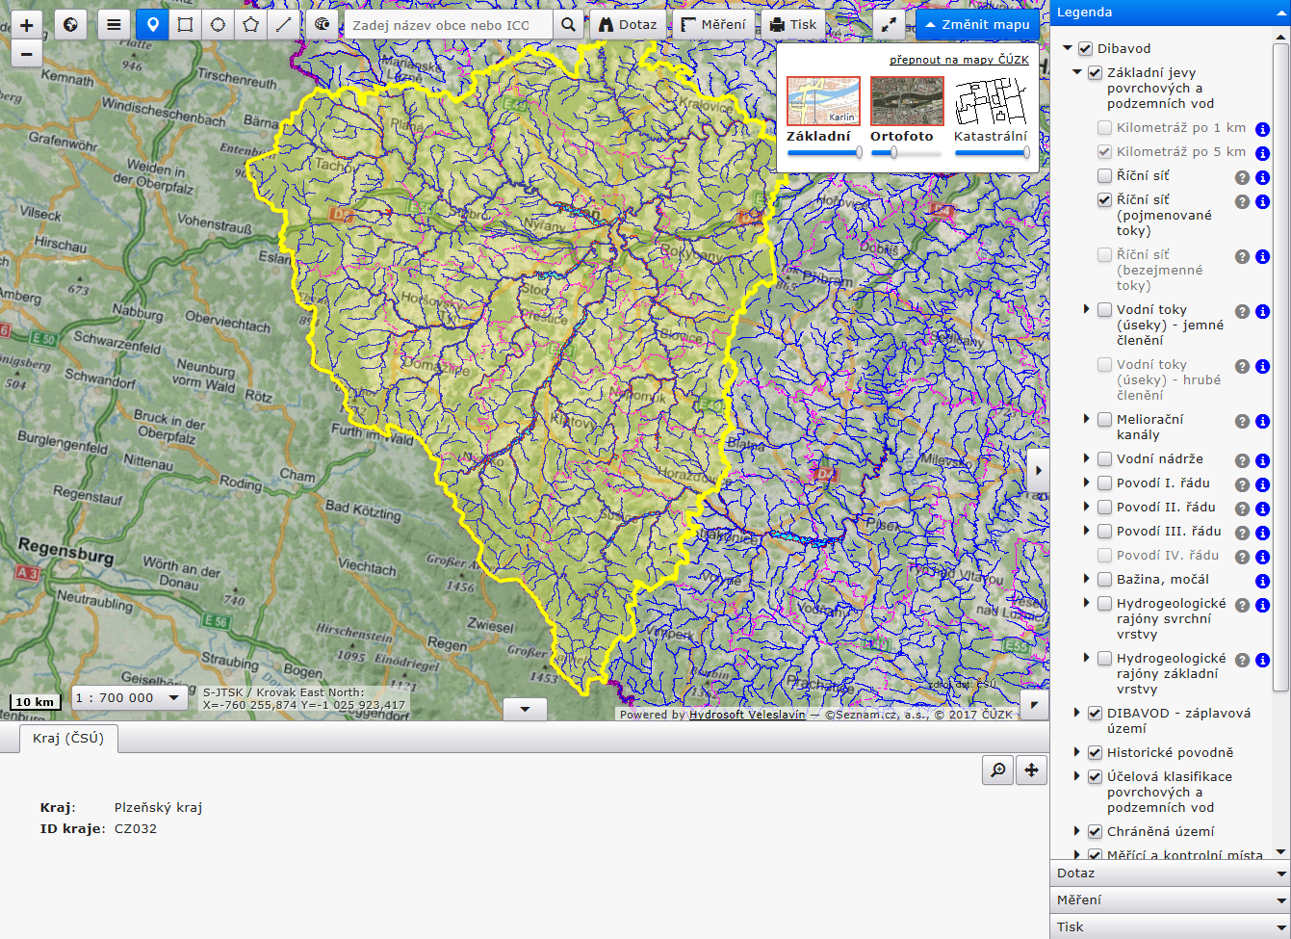Viewport: 1291px width, 939px height.
Task: Choose the Ortofoto base map thumbnail
Action: point(907,101)
